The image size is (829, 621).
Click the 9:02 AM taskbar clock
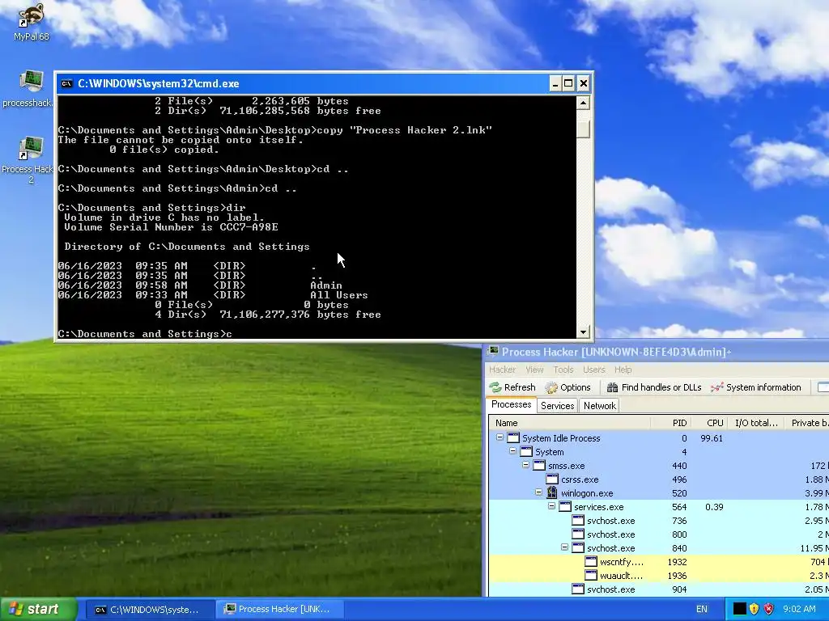pos(799,609)
